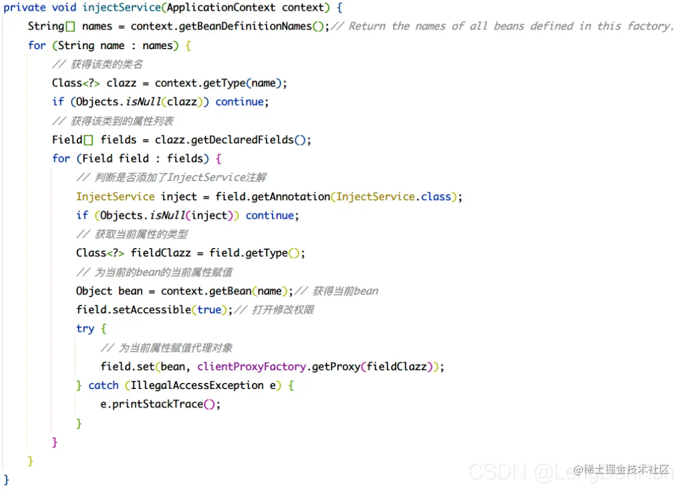Click the comment '为当前属性赋值代理对象'

pyautogui.click(x=167, y=348)
